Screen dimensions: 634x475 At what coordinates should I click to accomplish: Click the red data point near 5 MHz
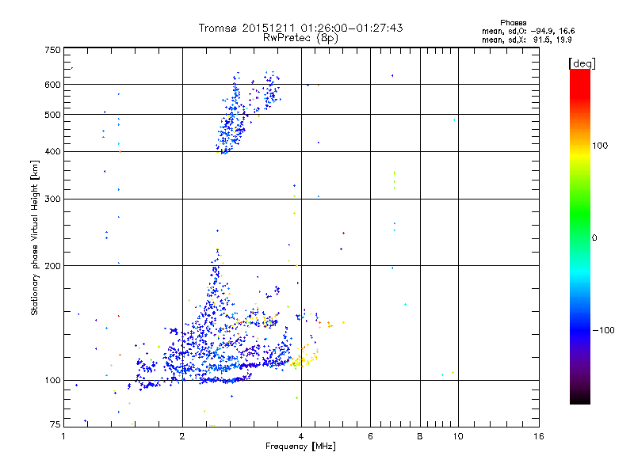(x=343, y=233)
